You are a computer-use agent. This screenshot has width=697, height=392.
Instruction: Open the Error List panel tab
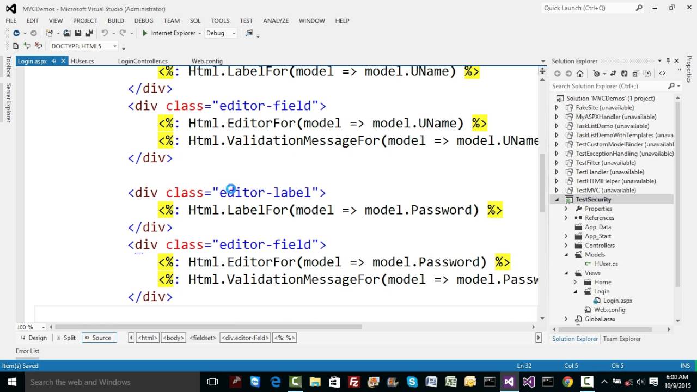point(27,351)
